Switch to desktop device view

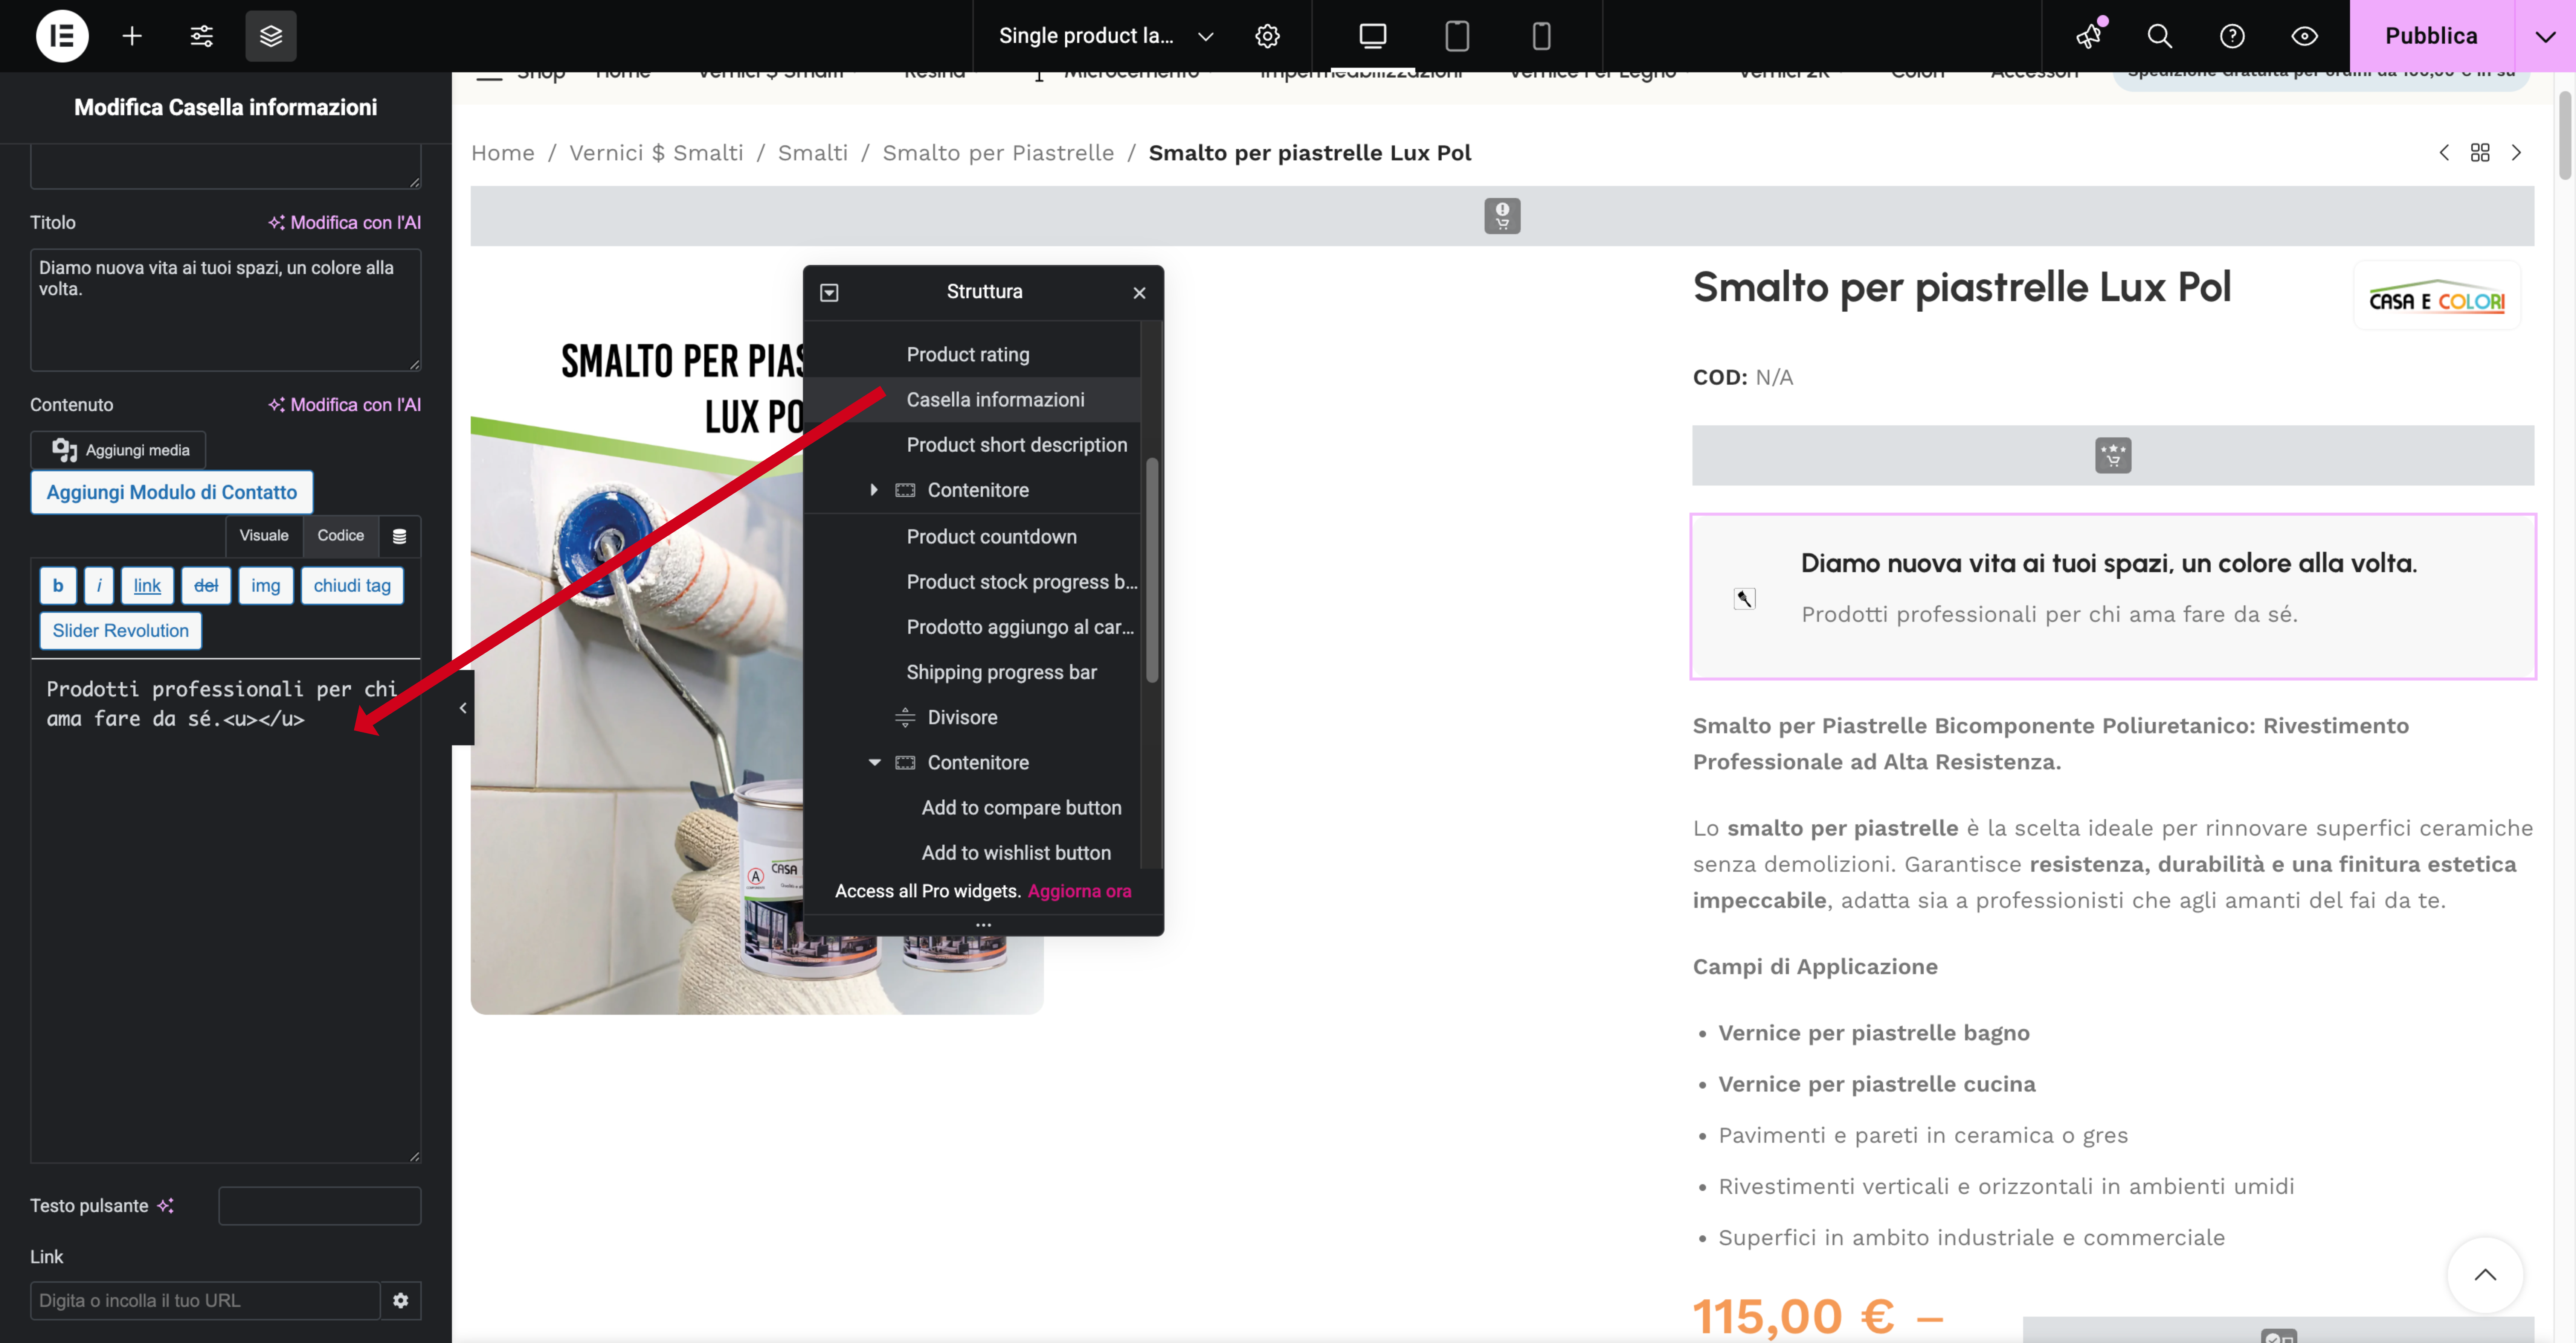pos(1373,36)
